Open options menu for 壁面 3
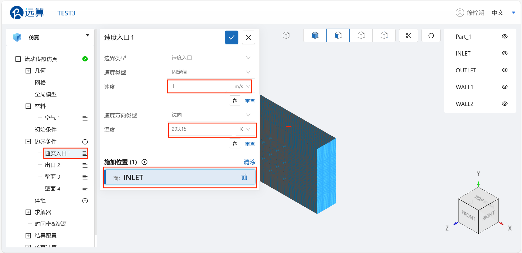 [85, 177]
